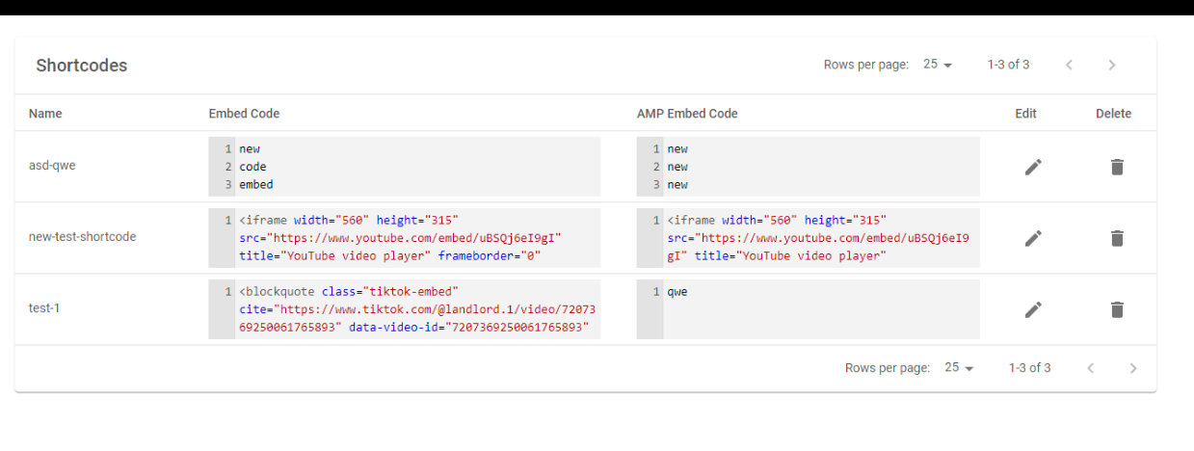Click the asd-qwe AMP embed code editor
1194x451 pixels.
pos(809,167)
